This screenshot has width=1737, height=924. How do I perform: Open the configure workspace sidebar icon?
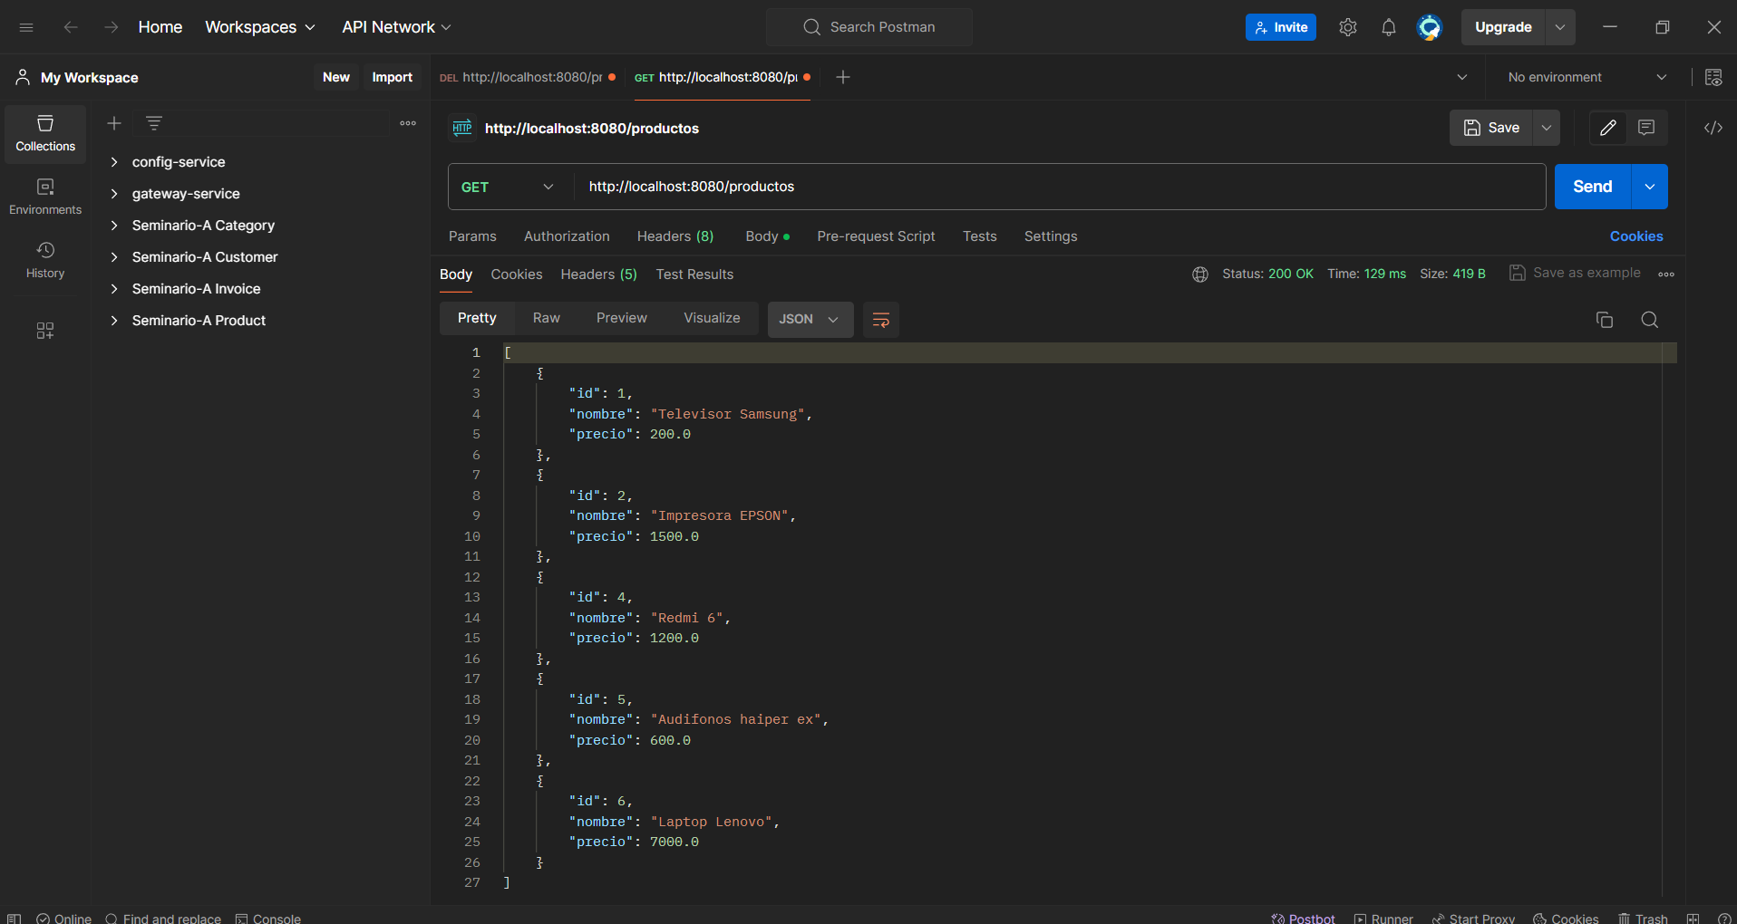coord(45,331)
